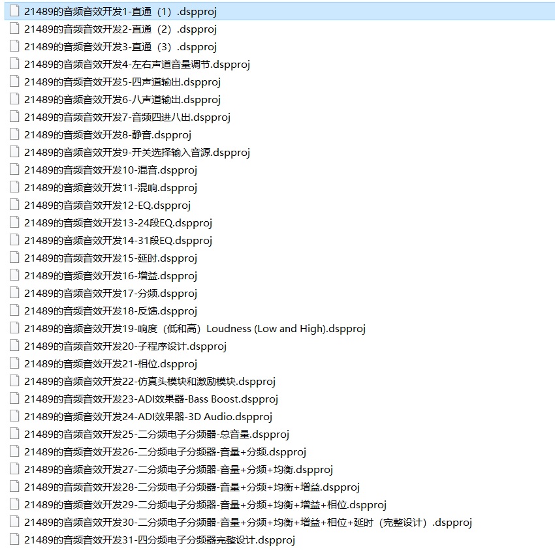Click file icon of 音效开发4-左右声道音量调节
The height and width of the screenshot is (550, 555).
[x=14, y=64]
